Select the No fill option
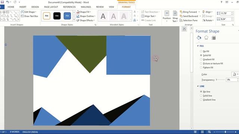Image resolution: width=239 pixels, height=134 pixels. (204, 51)
